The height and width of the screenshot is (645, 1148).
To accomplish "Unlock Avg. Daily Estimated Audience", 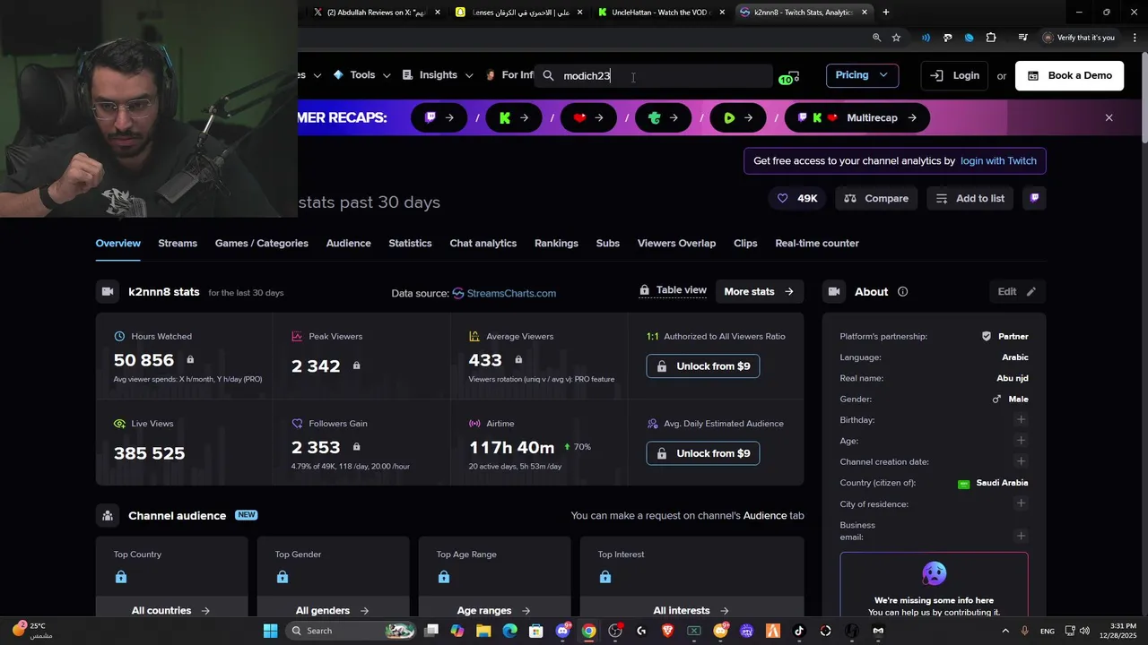I will (703, 453).
